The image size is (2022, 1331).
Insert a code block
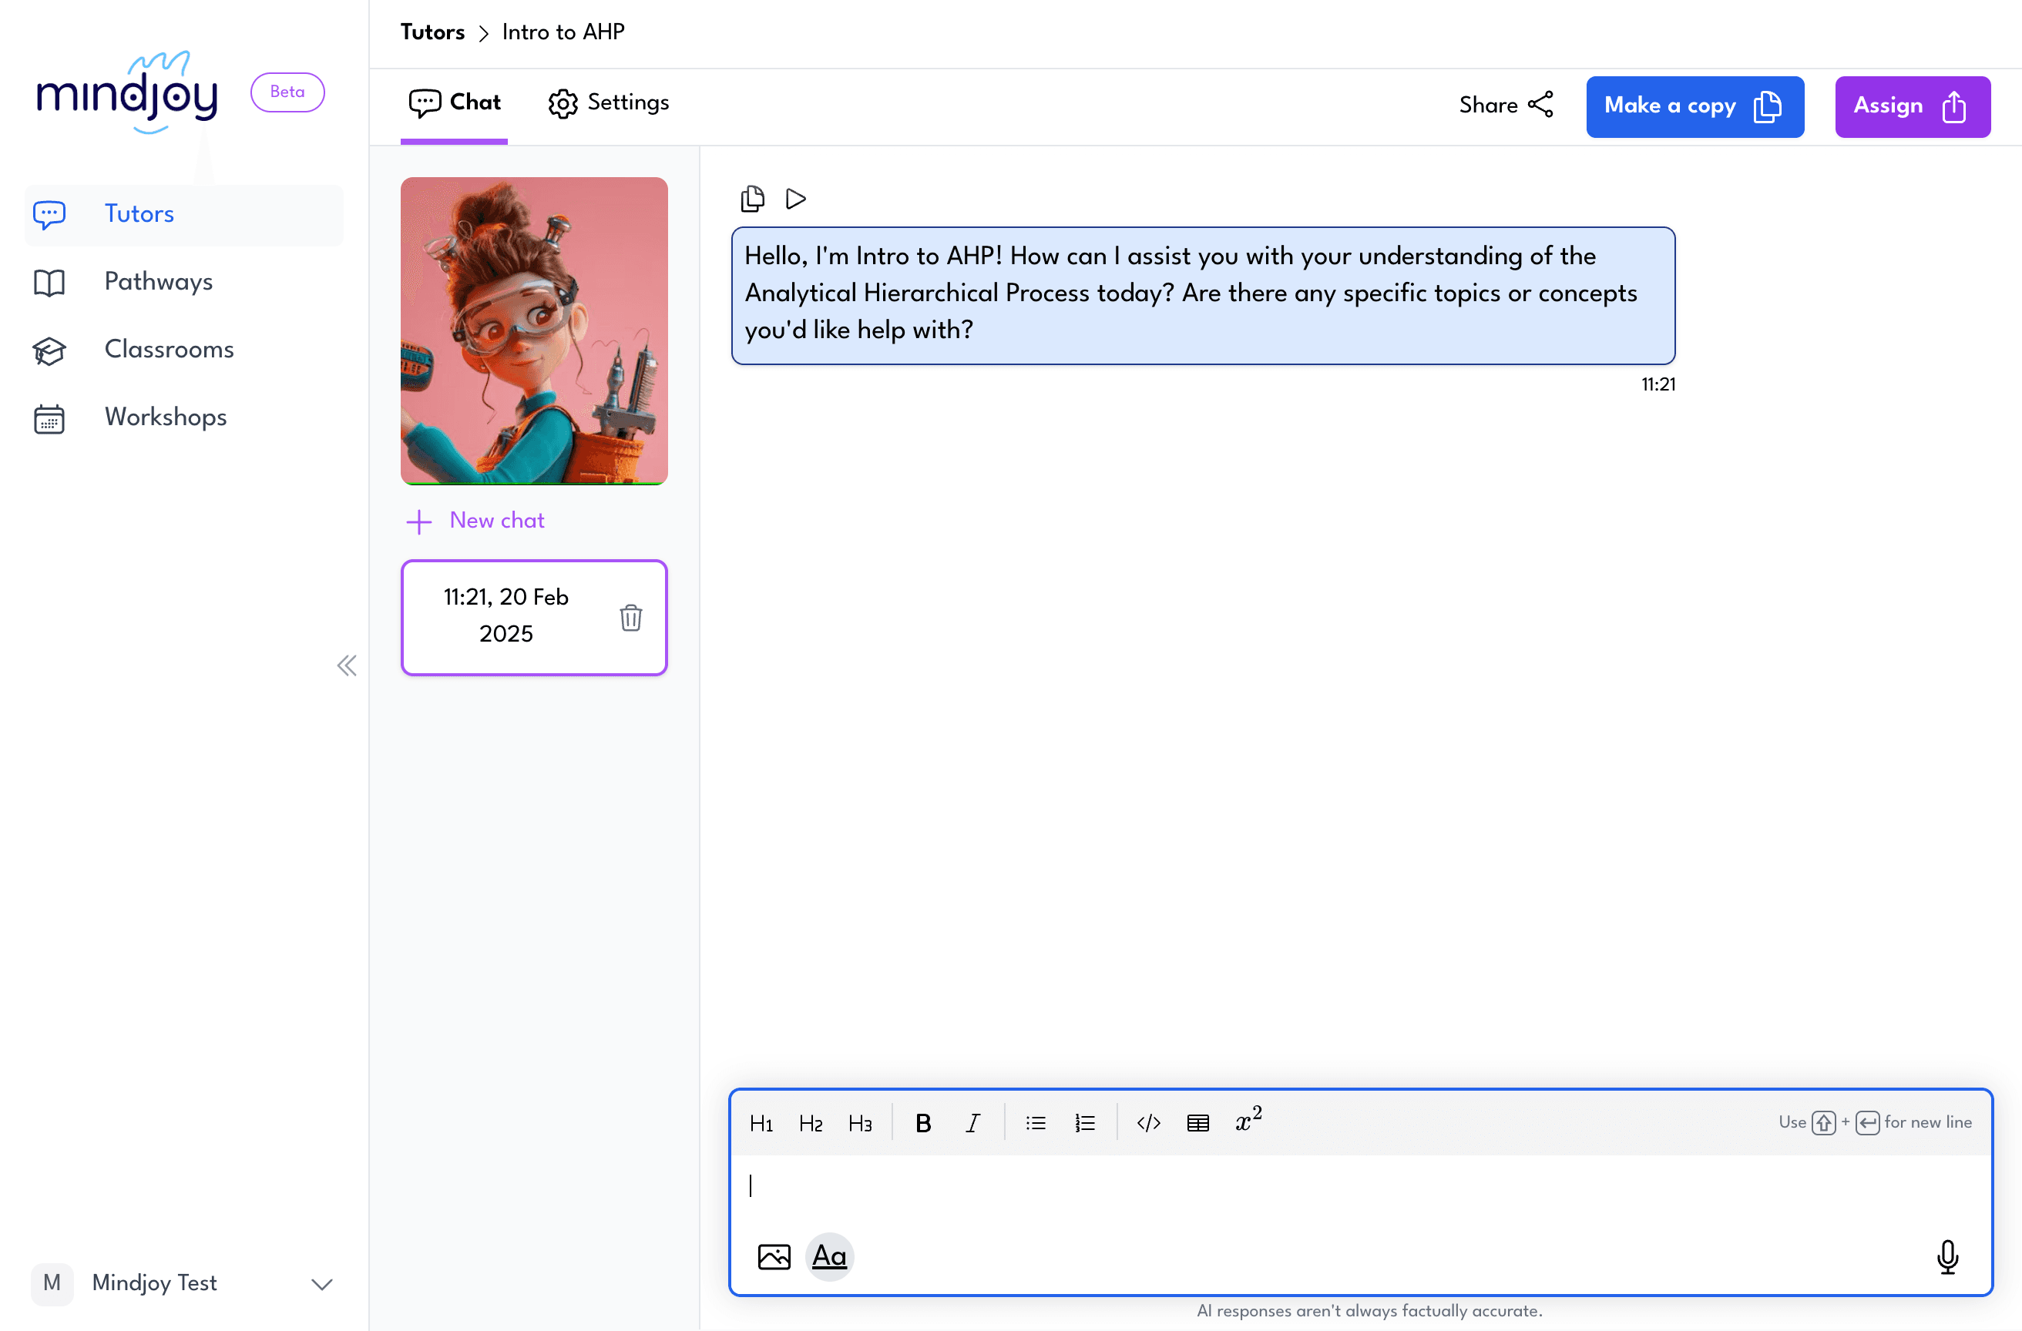[1148, 1123]
